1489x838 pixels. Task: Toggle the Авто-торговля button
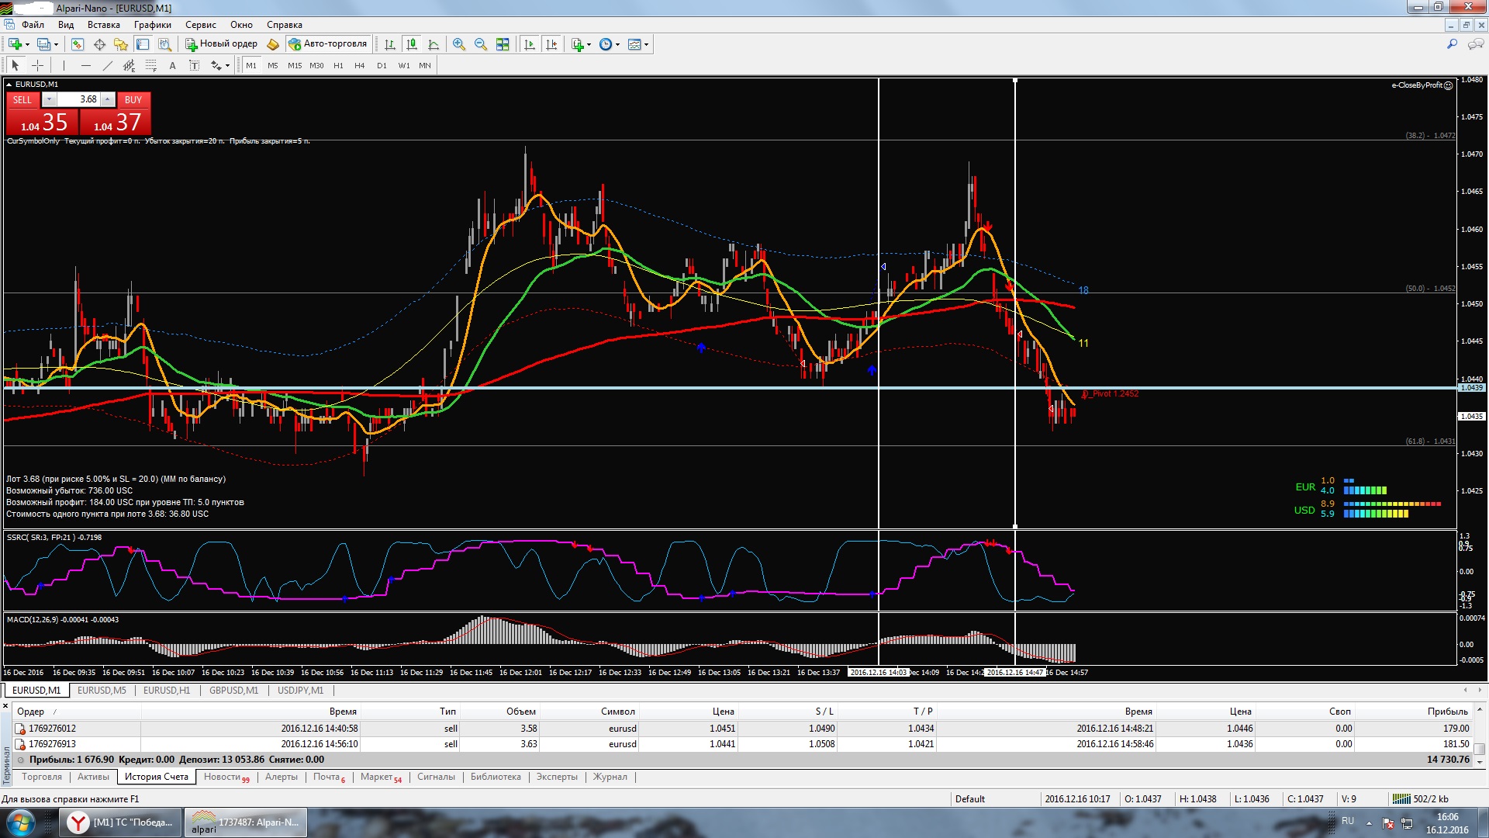coord(327,44)
